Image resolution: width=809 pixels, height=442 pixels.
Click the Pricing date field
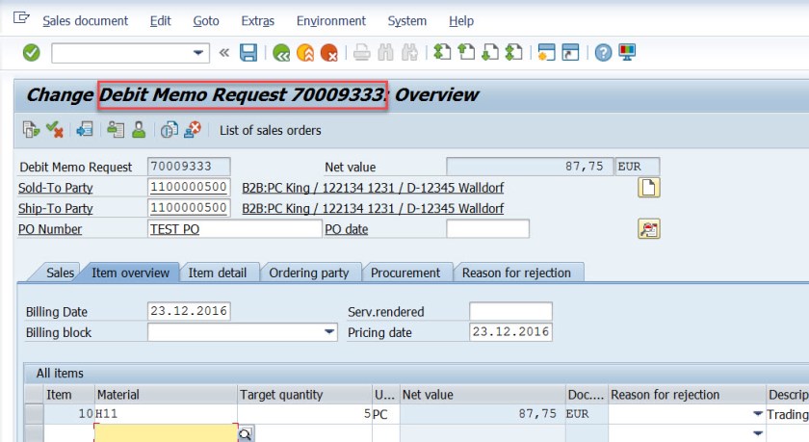click(509, 332)
